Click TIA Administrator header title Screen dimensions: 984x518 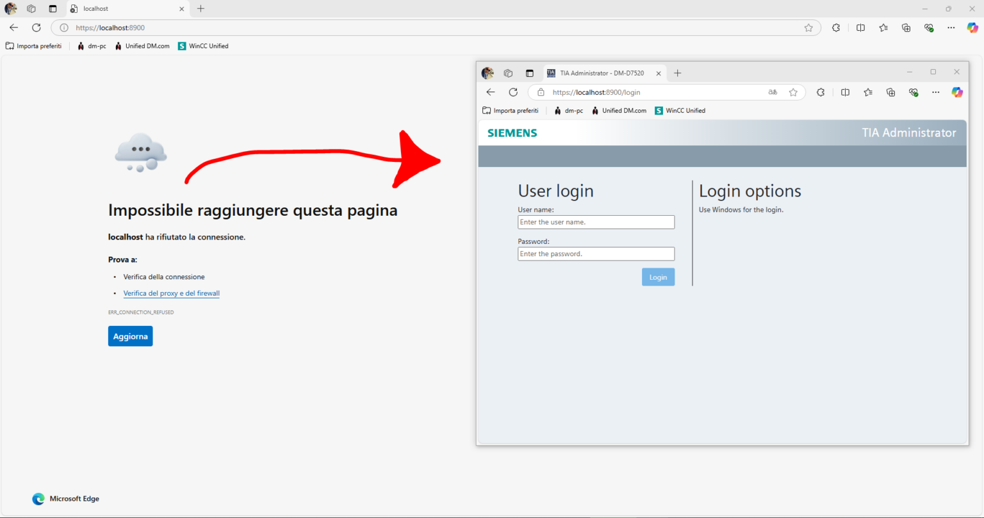[x=909, y=133]
